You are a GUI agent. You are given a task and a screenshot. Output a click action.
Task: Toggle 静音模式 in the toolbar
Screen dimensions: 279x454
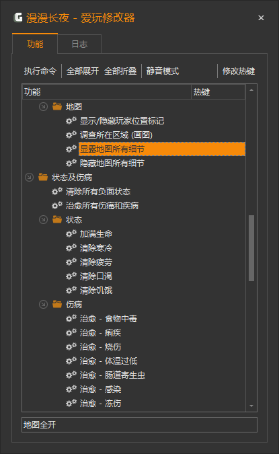pyautogui.click(x=163, y=71)
